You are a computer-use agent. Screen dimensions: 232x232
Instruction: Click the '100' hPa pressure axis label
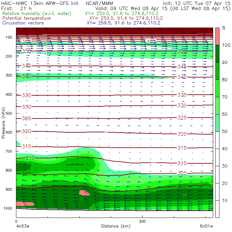coord(9,37)
